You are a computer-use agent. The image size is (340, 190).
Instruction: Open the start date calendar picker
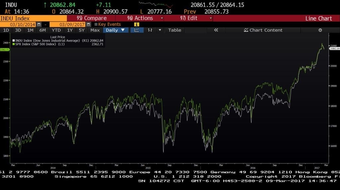[39, 24]
